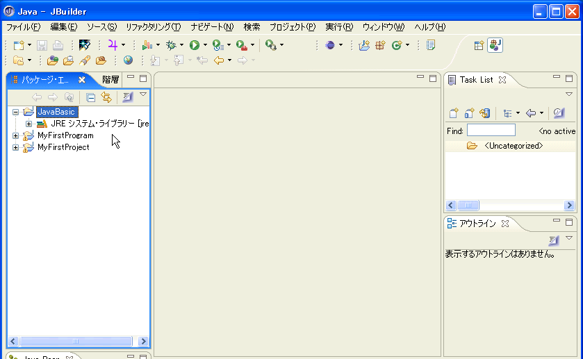
Task: Click the Debug bug icon
Action: click(170, 45)
